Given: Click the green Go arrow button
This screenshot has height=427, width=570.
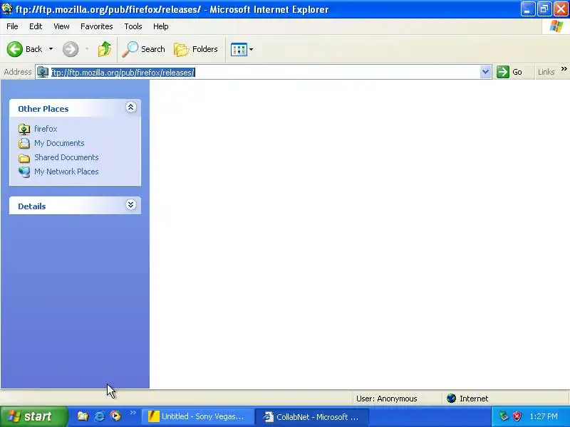Looking at the screenshot, I should (503, 72).
